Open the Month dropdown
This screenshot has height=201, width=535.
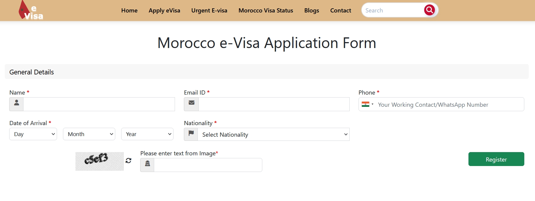89,134
